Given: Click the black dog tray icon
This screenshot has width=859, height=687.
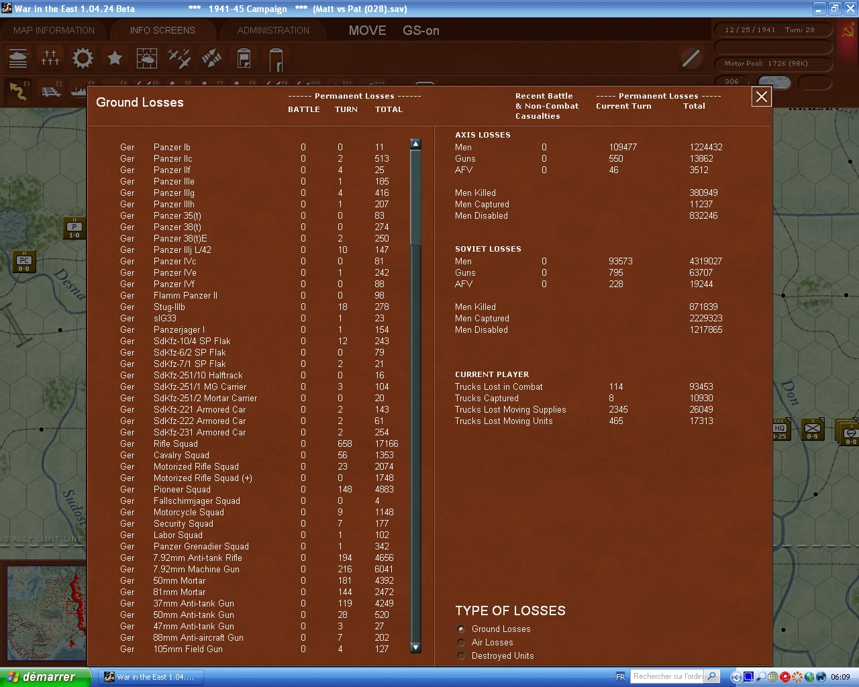Looking at the screenshot, I should pos(821,677).
